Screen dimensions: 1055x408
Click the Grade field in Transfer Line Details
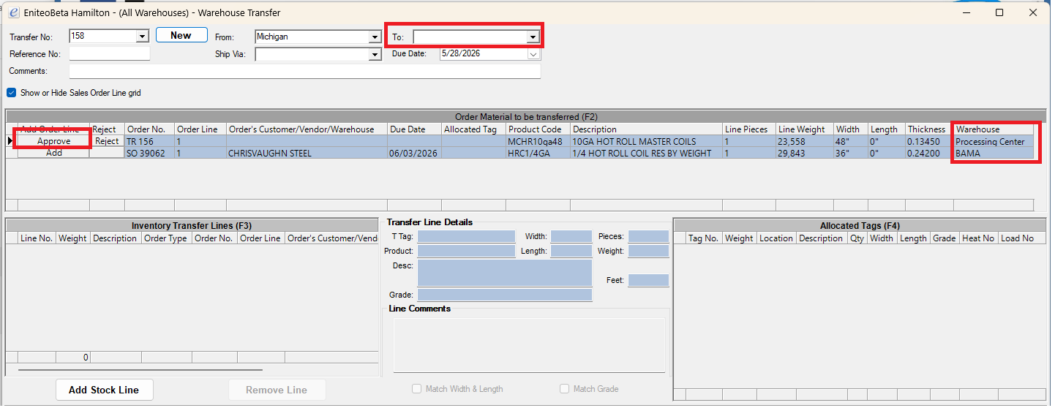pos(505,295)
